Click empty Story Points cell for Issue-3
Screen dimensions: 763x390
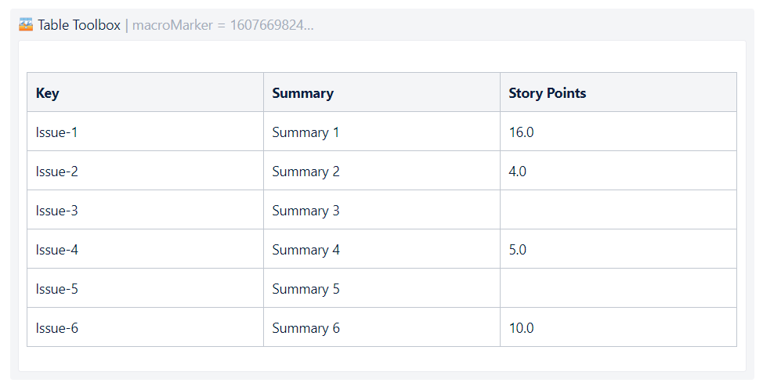tap(618, 210)
